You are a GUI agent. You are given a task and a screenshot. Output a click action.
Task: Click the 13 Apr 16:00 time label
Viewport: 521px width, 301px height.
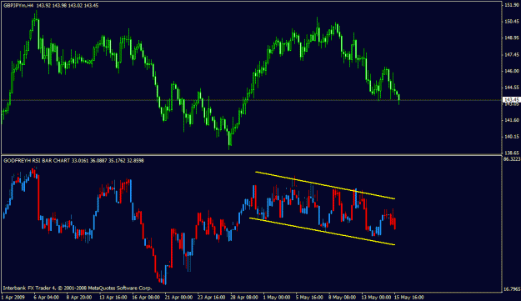pos(113,297)
